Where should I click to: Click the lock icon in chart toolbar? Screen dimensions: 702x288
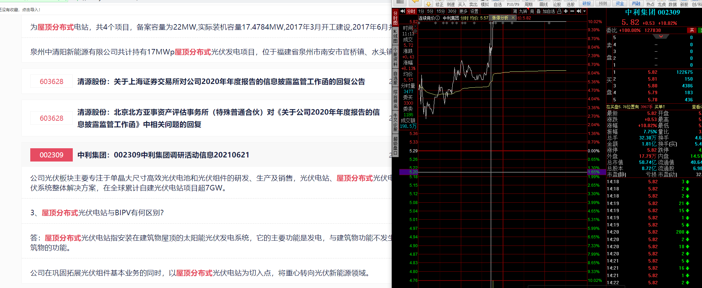pyautogui.click(x=559, y=11)
